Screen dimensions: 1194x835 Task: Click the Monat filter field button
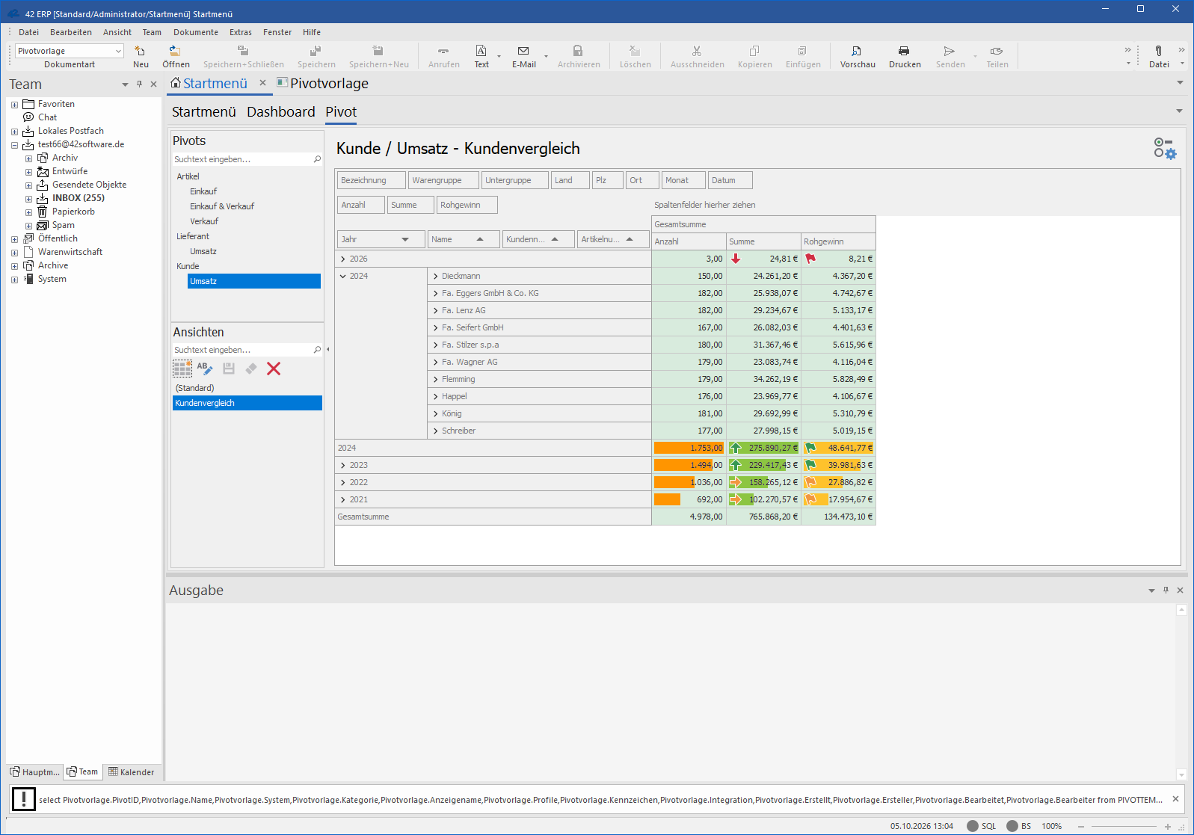tap(683, 180)
